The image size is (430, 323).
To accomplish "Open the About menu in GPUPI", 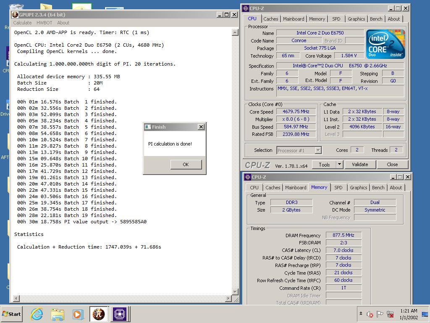I will (x=63, y=23).
